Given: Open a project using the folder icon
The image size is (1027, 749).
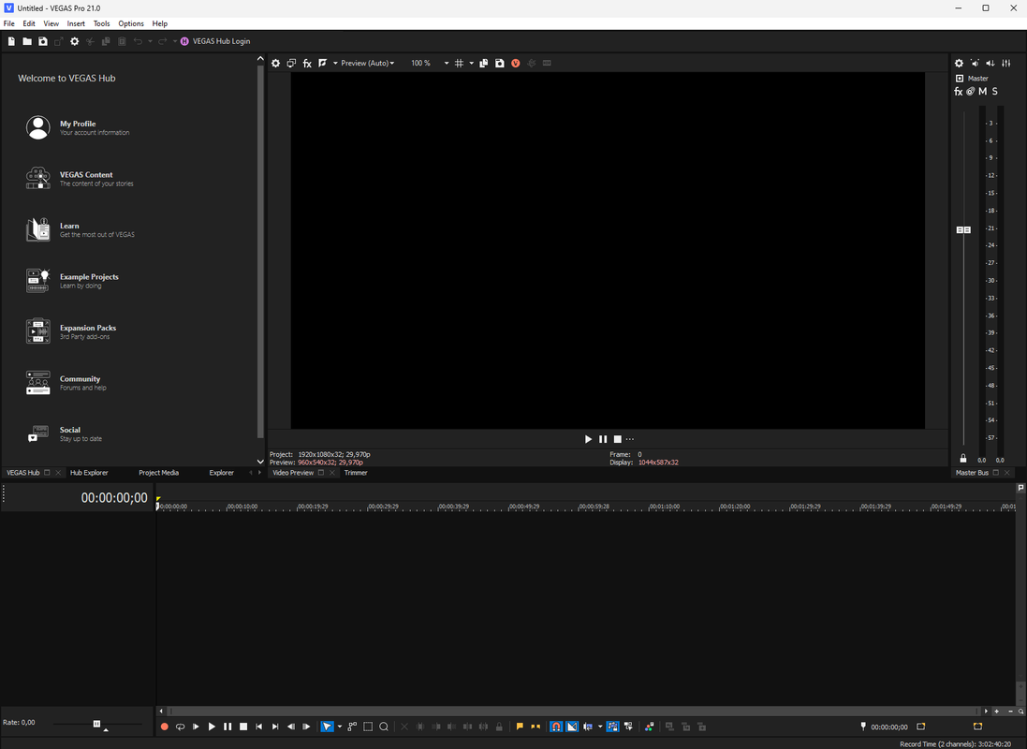Looking at the screenshot, I should pyautogui.click(x=27, y=41).
